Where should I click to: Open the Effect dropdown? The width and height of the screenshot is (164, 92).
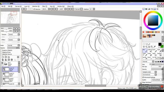(14, 40)
